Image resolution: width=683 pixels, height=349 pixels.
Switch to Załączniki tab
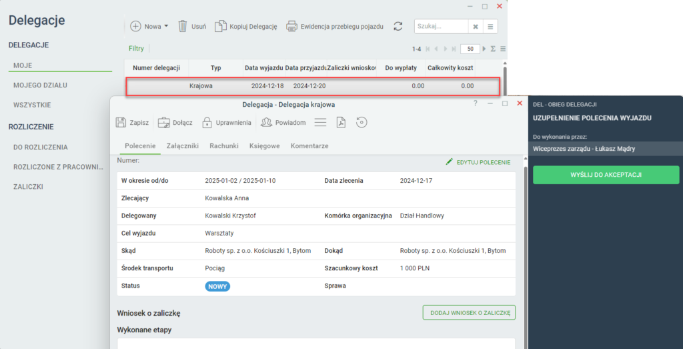183,146
